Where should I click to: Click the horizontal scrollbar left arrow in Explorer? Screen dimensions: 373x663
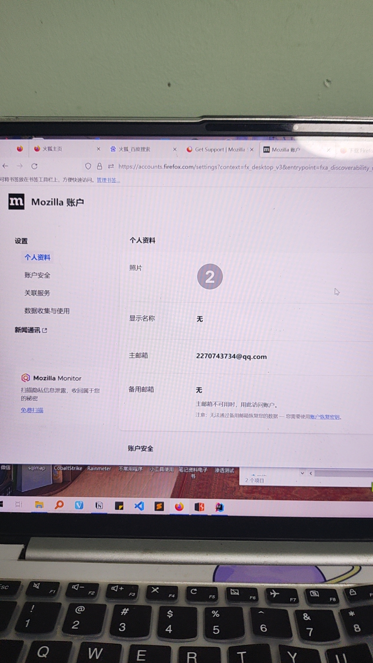(310, 473)
